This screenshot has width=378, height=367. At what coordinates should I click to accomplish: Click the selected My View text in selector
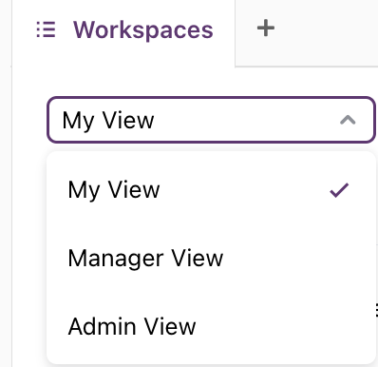coord(108,121)
